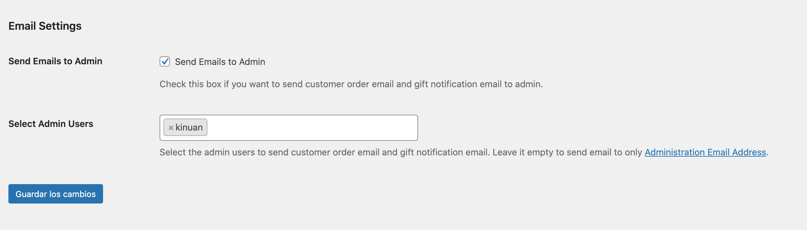The image size is (807, 230).
Task: Disable admin email notifications via the blue checkmark
Action: pyautogui.click(x=165, y=61)
